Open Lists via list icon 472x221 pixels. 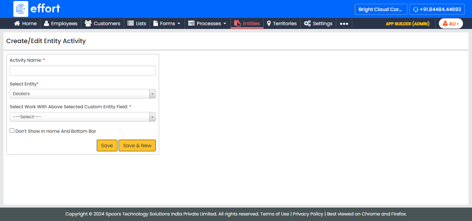click(131, 23)
